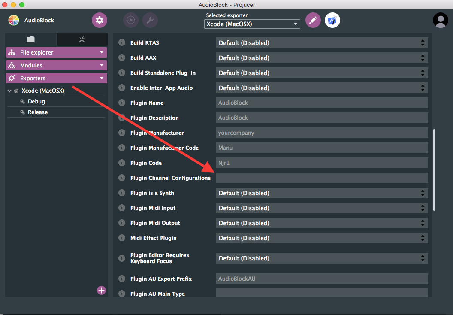Show info for Build RTAS
The image size is (453, 315).
(122, 42)
